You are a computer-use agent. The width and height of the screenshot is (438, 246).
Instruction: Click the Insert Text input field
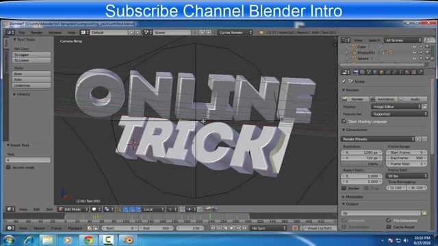[28, 160]
